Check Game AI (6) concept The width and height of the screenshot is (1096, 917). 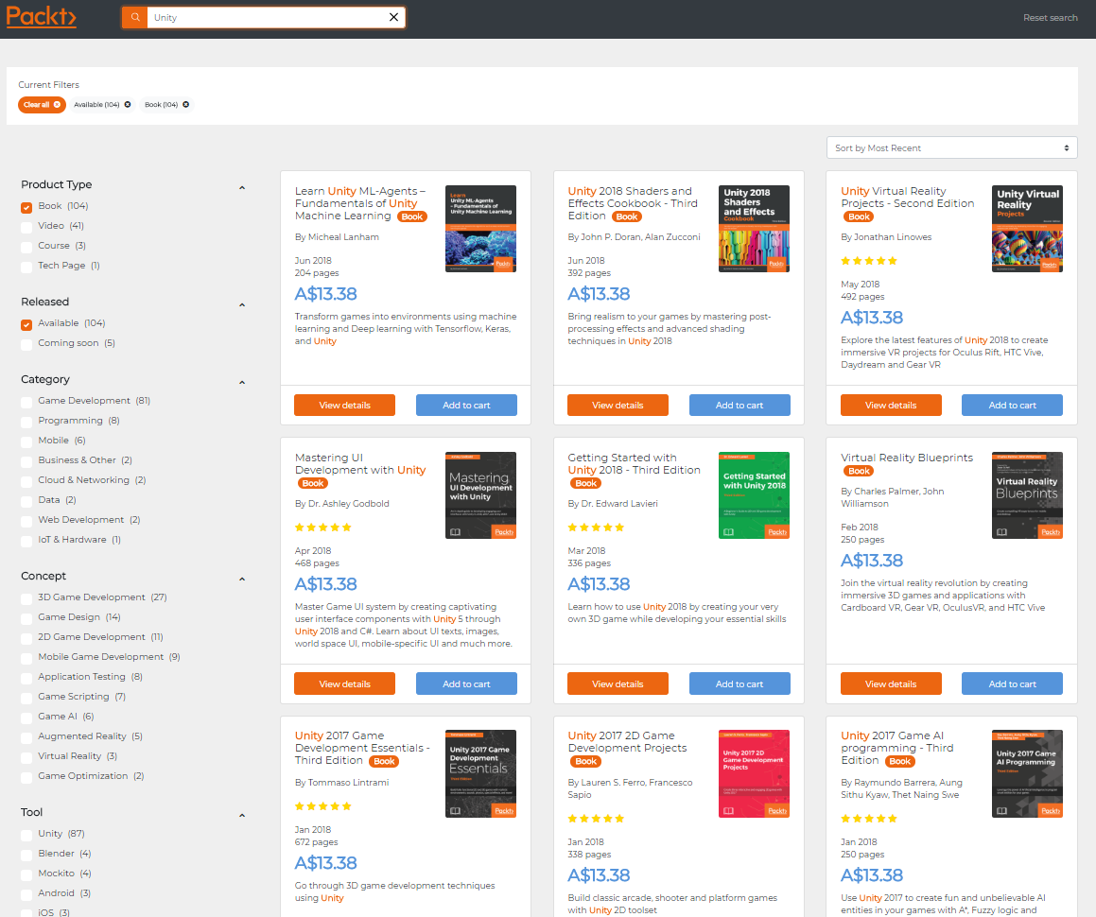coord(26,718)
